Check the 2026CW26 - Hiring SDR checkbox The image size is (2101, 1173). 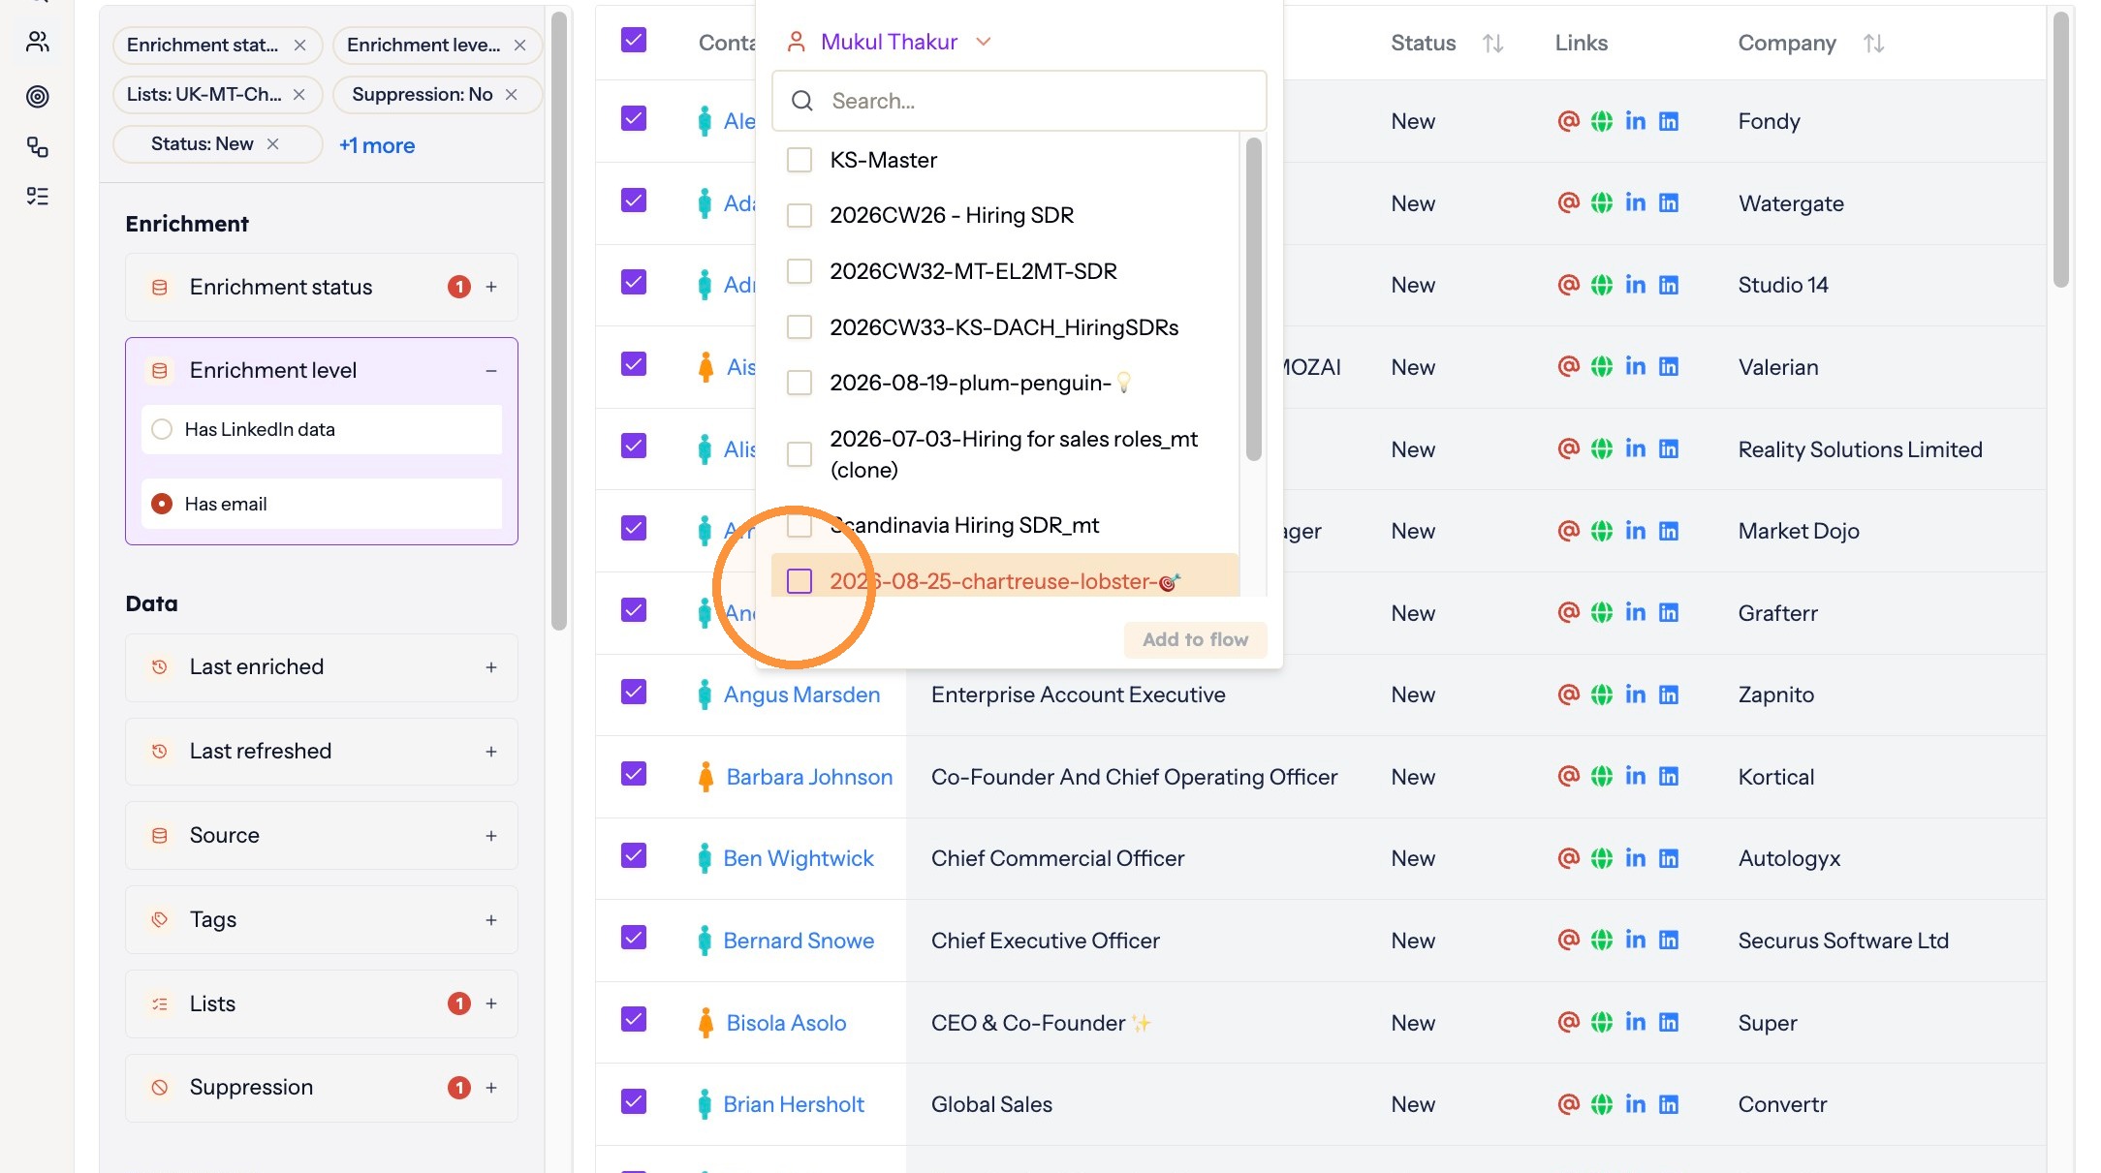(800, 215)
